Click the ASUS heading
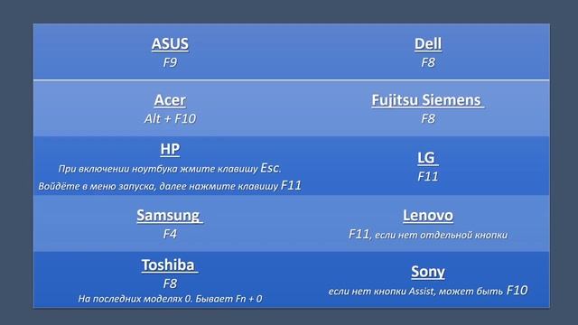Viewport: 578px width, 325px height. 170,44
